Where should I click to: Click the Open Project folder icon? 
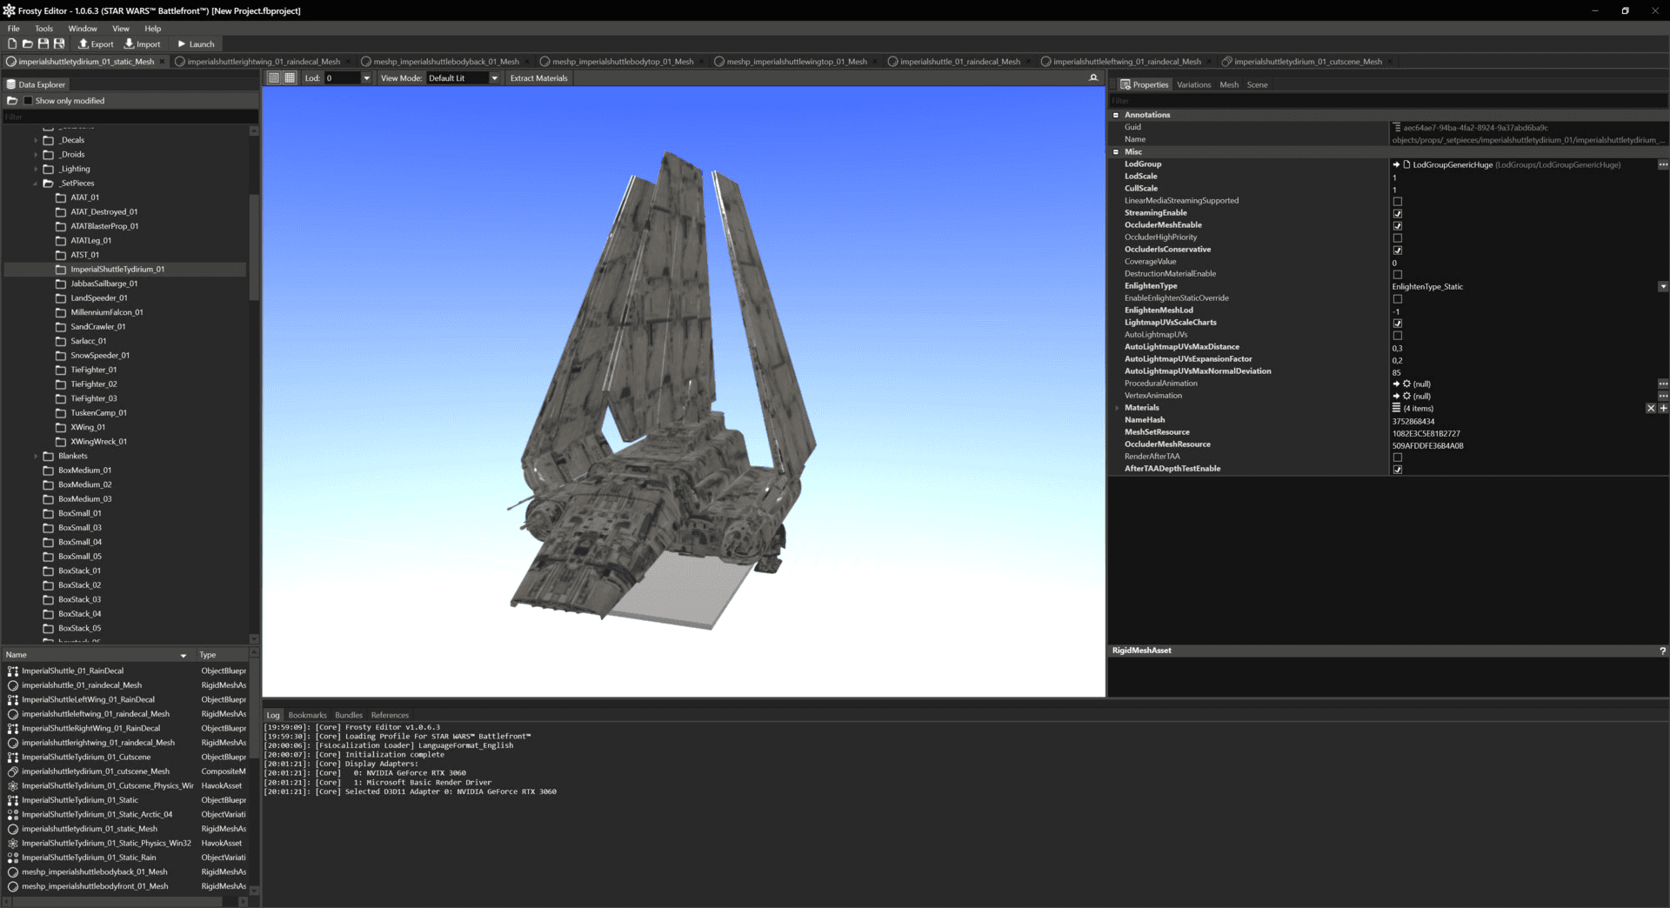(28, 43)
